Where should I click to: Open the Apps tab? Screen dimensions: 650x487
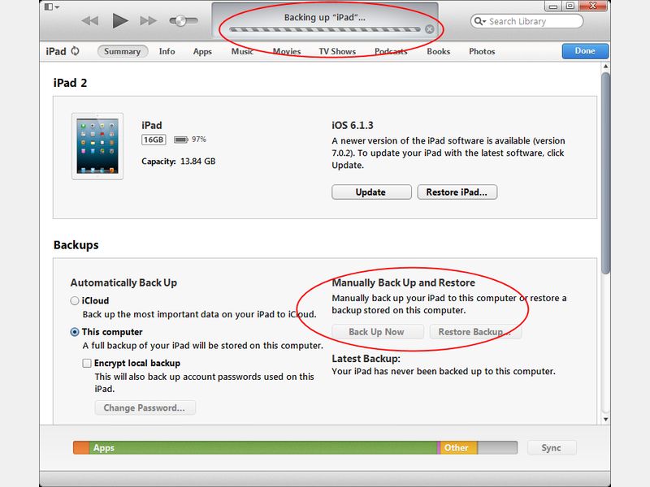(x=202, y=52)
